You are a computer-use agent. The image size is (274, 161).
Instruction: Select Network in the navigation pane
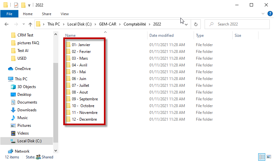pyautogui.click(x=22, y=151)
